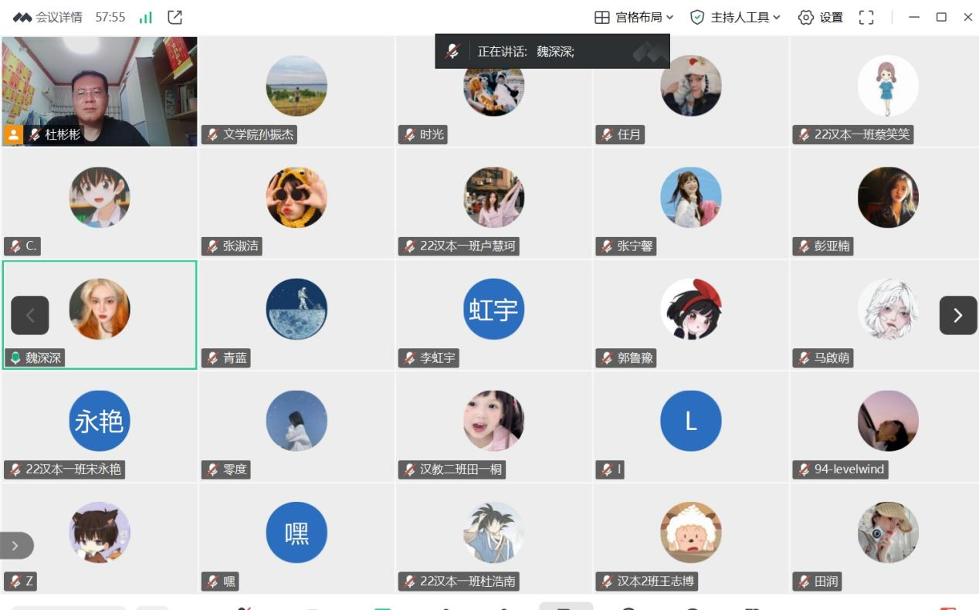Select the 李虹宇 participant tile
This screenshot has height=610, width=979.
pyautogui.click(x=493, y=315)
